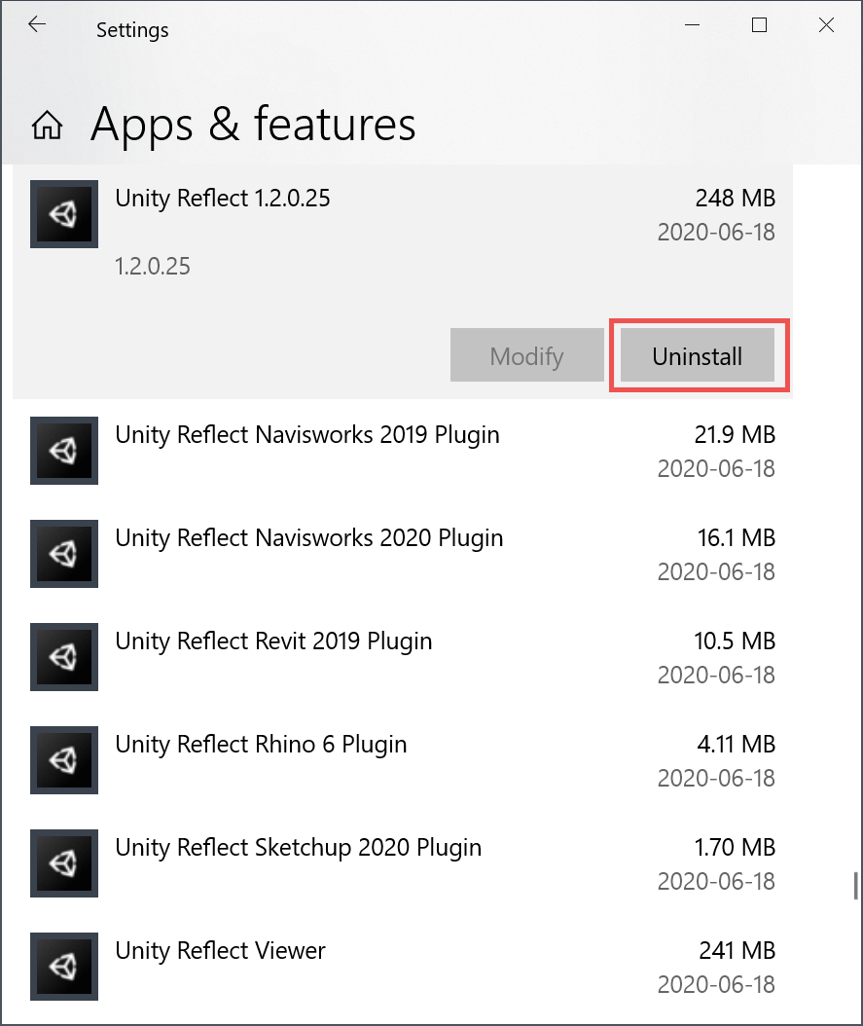The width and height of the screenshot is (863, 1026).
Task: Navigate back with the arrow button
Action: point(37,26)
